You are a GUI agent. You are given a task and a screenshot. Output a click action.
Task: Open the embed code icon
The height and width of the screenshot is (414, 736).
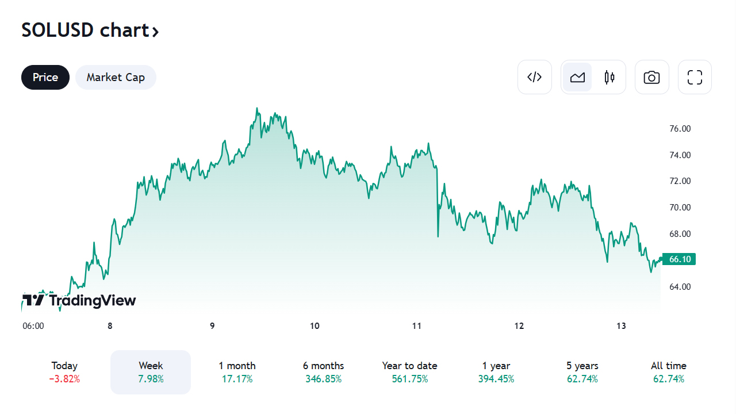tap(535, 77)
